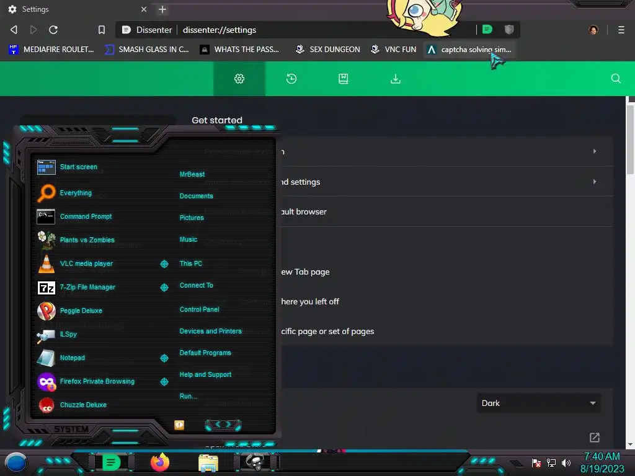Click the taskbar clock showing 7:40 AM
The width and height of the screenshot is (635, 476).
602,462
